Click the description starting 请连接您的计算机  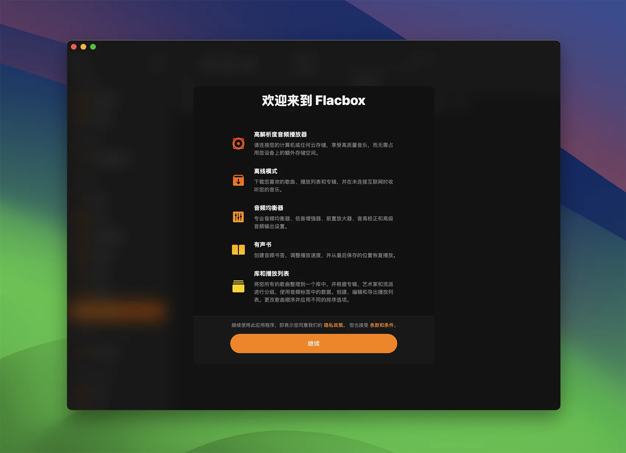[324, 149]
